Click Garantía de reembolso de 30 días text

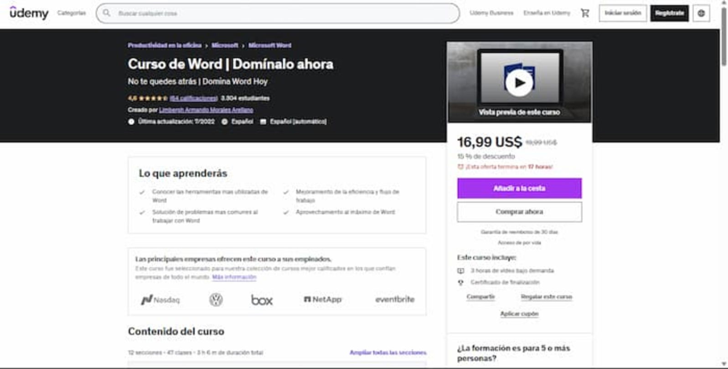tap(519, 232)
